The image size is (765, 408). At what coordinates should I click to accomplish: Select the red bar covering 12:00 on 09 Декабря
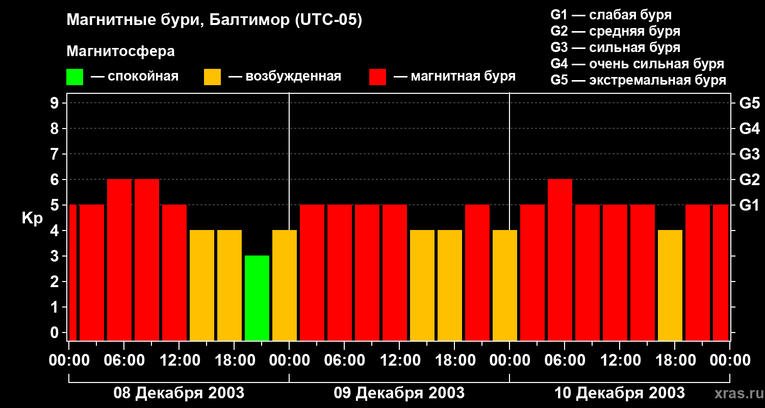(x=395, y=272)
